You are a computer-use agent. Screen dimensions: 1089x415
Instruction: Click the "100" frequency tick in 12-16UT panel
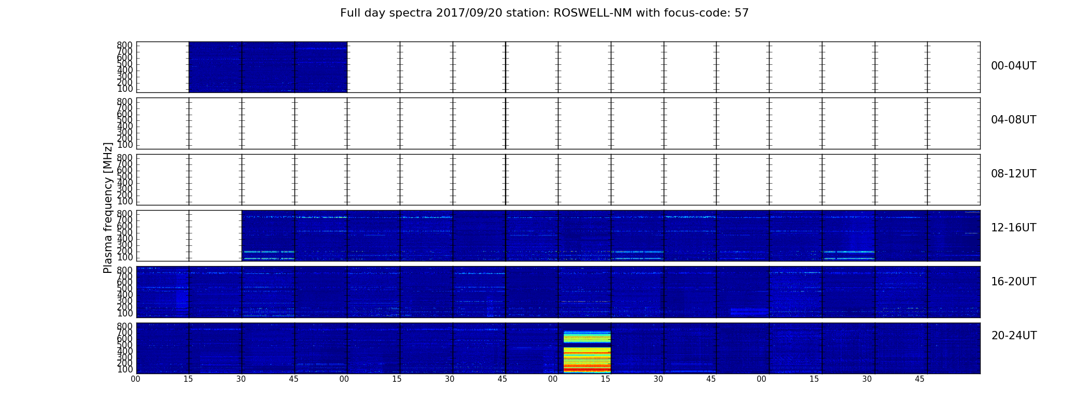(x=125, y=257)
